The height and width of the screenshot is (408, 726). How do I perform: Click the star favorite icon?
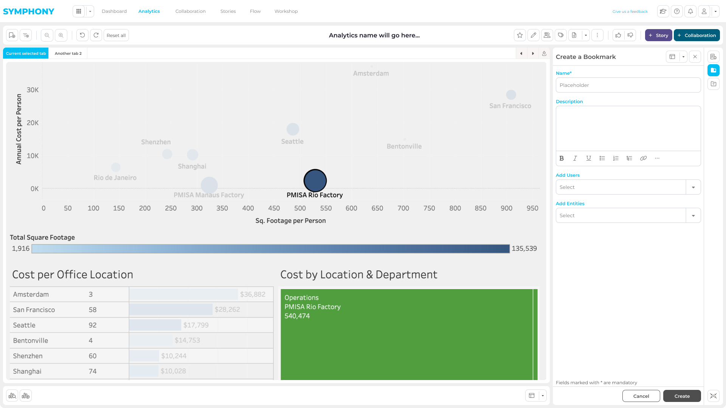tap(520, 35)
